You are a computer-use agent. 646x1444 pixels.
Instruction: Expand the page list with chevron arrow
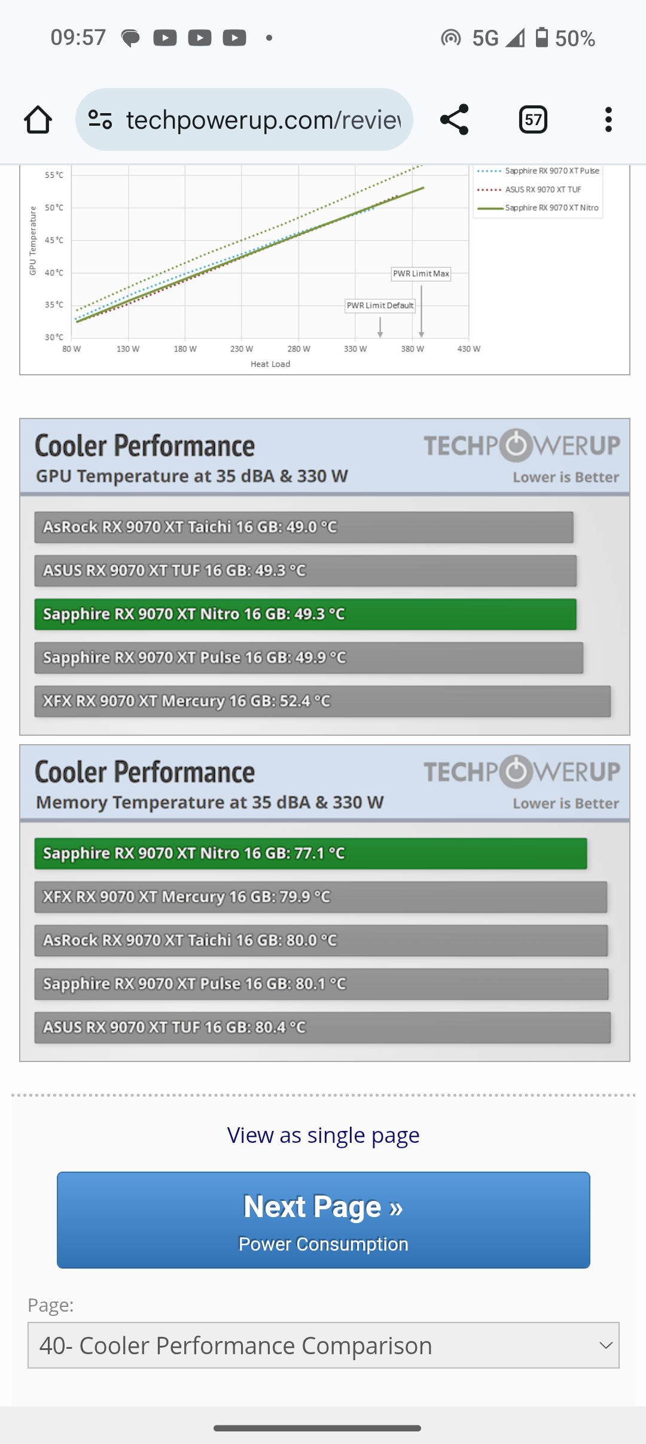click(605, 1345)
